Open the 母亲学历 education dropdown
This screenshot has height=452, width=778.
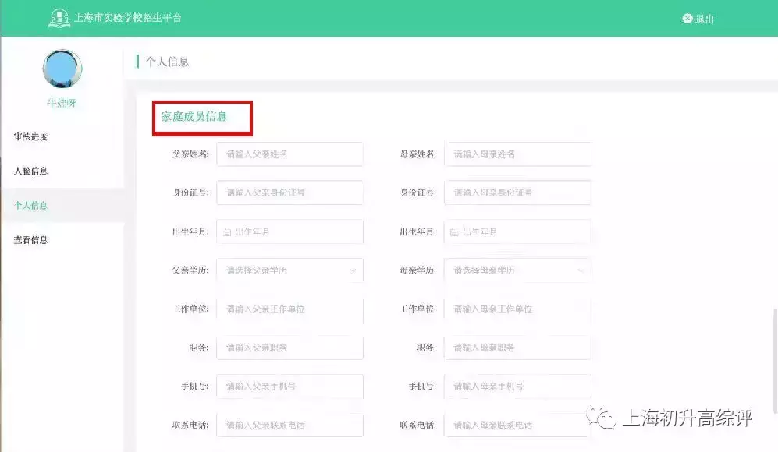(517, 270)
